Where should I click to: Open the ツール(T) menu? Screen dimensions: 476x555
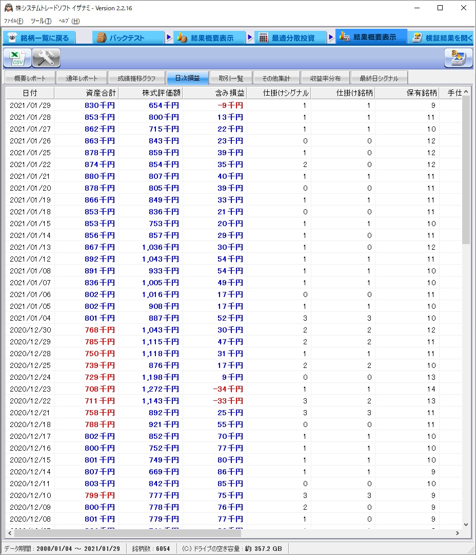coord(41,21)
